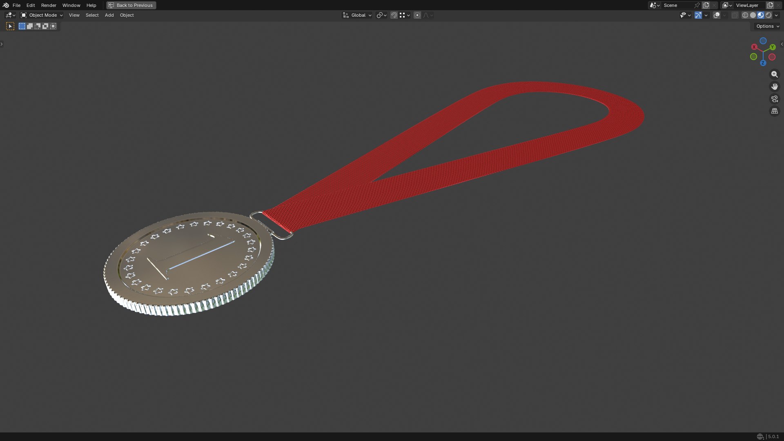Select the Select Box tool icon
784x441 pixels.
point(10,26)
